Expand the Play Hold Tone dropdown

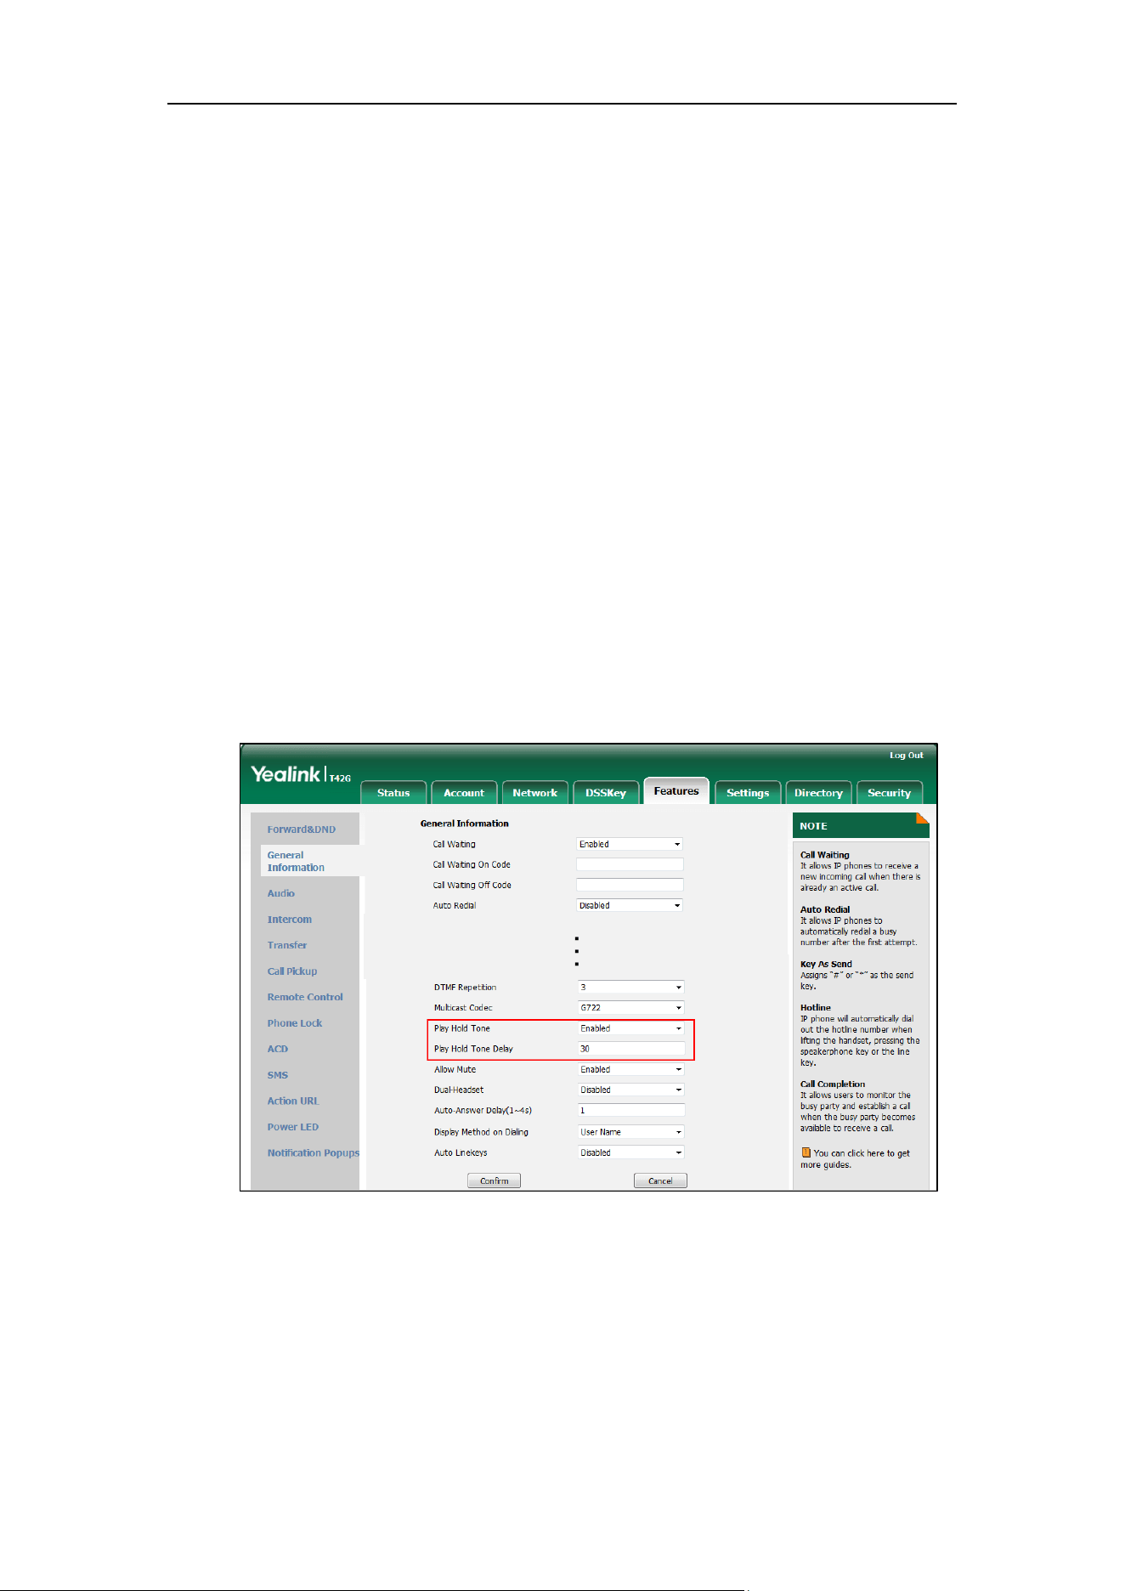coord(631,1028)
